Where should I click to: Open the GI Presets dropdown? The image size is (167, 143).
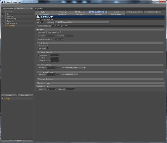coord(82,22)
